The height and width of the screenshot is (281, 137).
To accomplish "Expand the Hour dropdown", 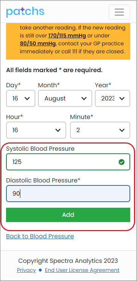I will 36,130.
